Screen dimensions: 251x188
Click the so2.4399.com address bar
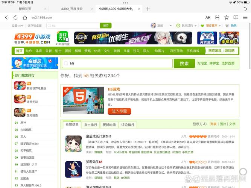pyautogui.click(x=42, y=18)
